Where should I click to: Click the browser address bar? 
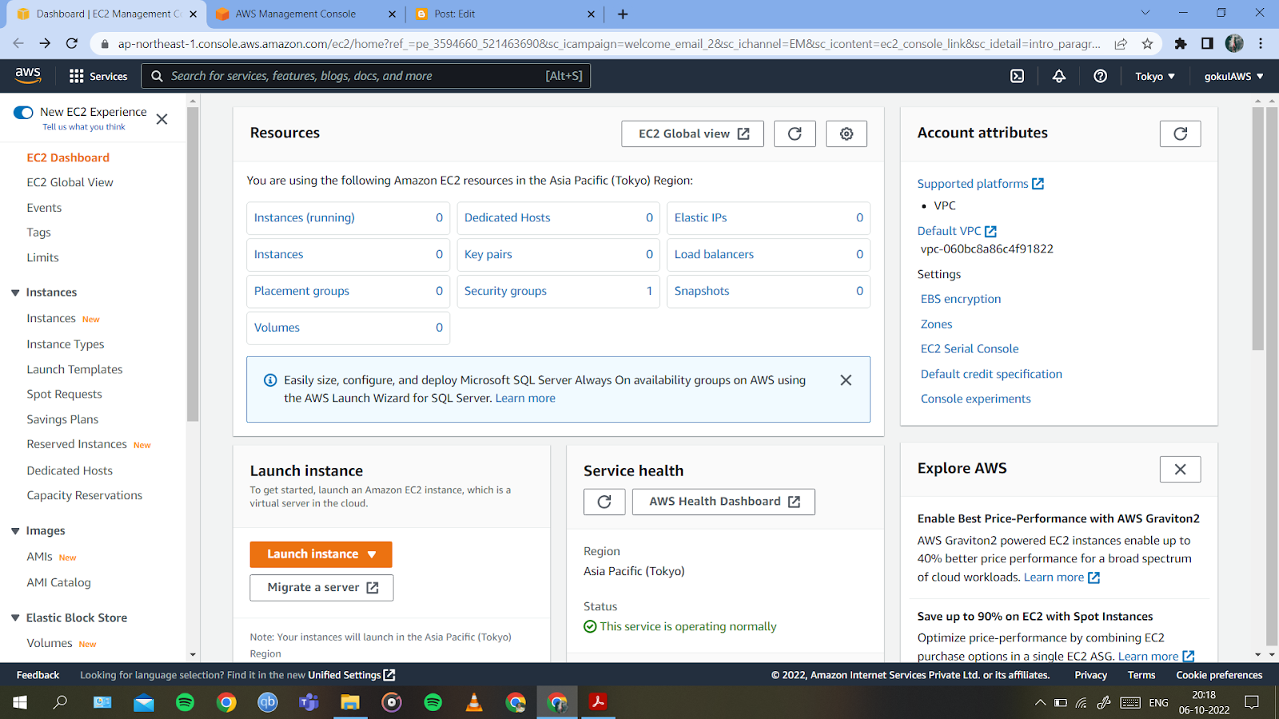pyautogui.click(x=608, y=44)
